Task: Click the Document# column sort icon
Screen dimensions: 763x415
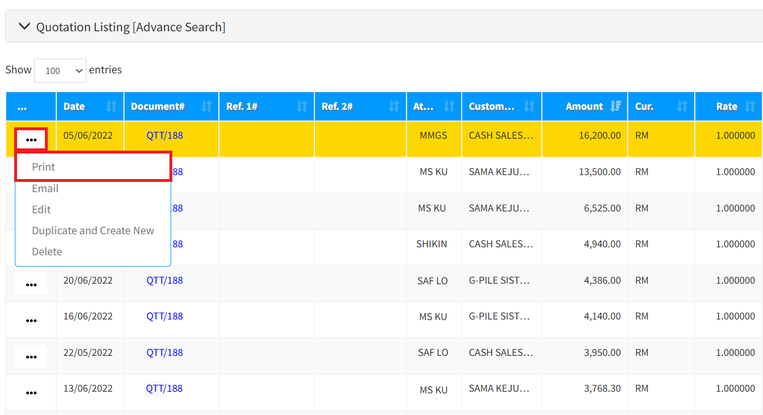Action: (206, 106)
